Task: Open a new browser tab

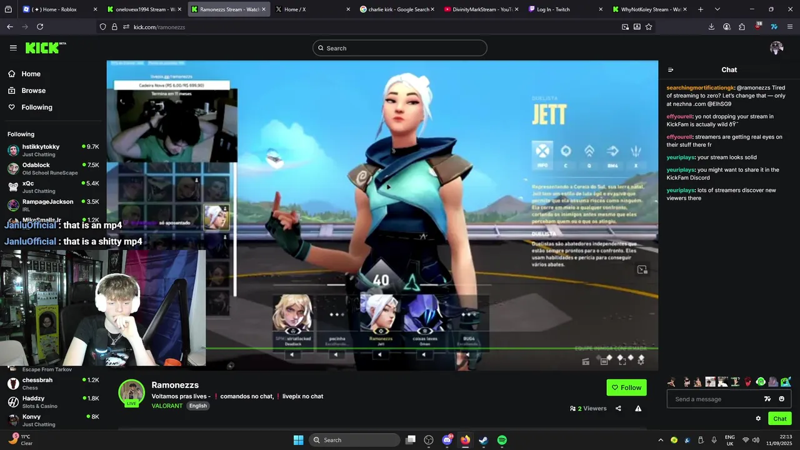Action: (x=701, y=9)
